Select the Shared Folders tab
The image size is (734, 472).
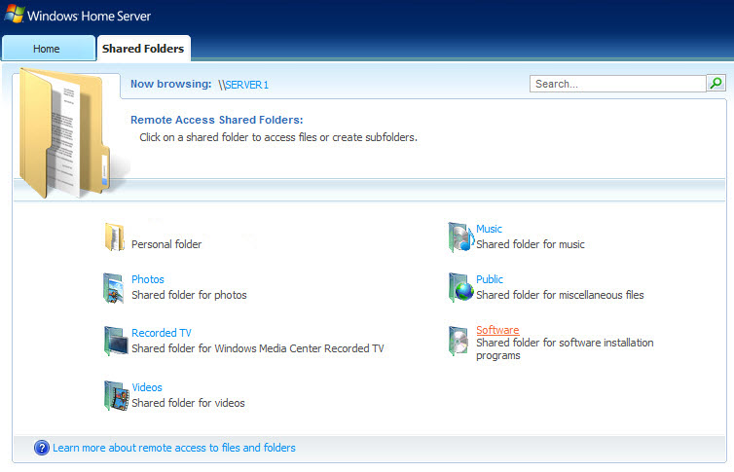coord(143,49)
